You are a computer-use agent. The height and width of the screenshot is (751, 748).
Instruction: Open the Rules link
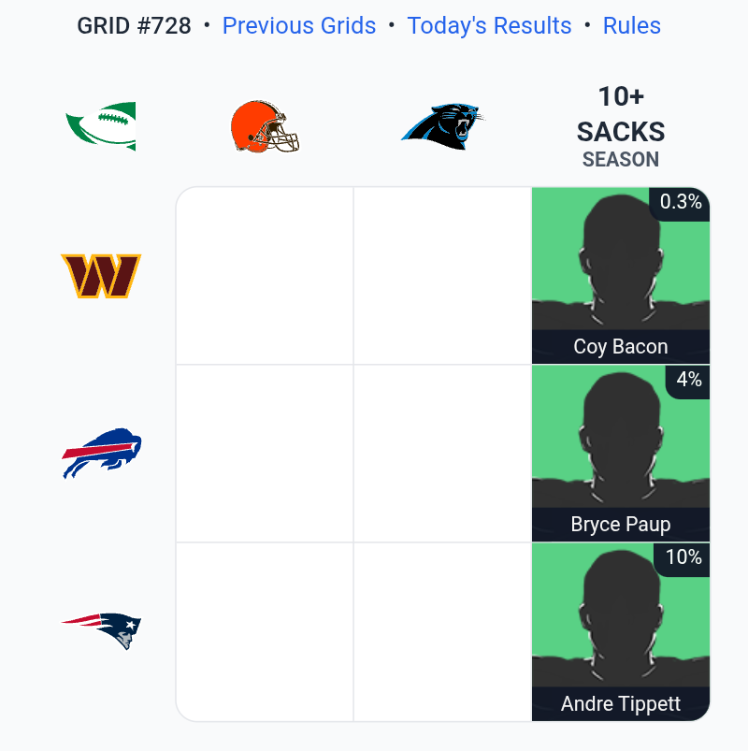point(632,25)
